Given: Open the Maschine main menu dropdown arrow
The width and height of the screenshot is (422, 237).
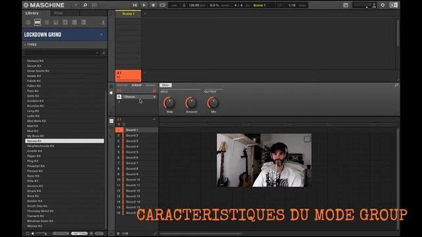Looking at the screenshot, I should click(x=76, y=5).
